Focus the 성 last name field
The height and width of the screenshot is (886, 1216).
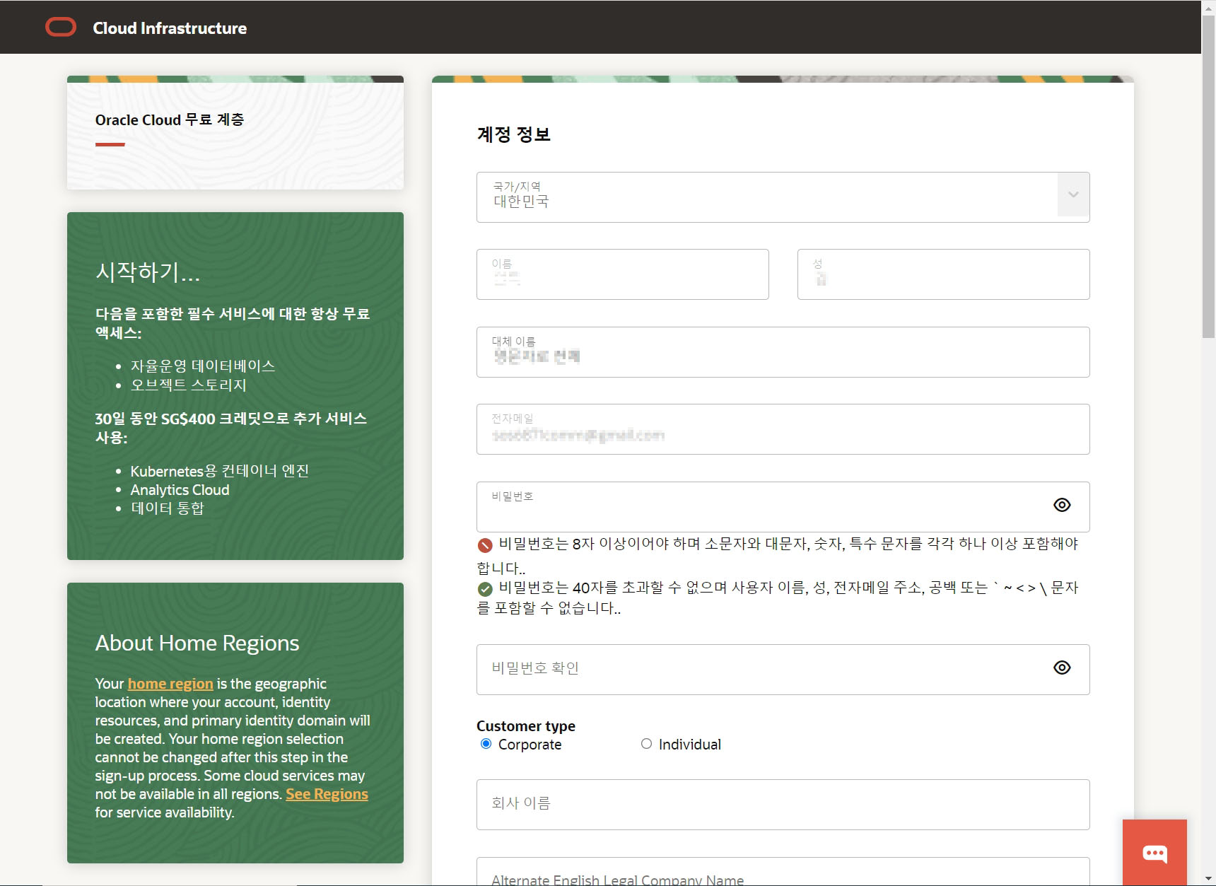(x=943, y=274)
